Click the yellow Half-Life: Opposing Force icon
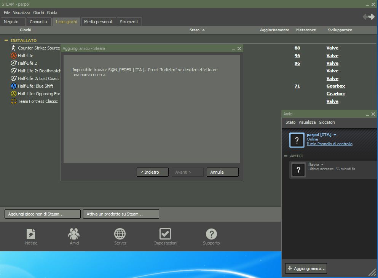378x278 pixels. point(13,94)
